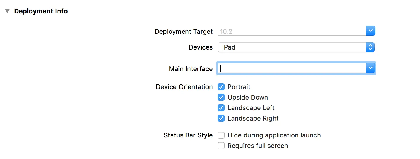Open the Main Interface dropdown arrow
This screenshot has height=159, width=420.
(371, 68)
